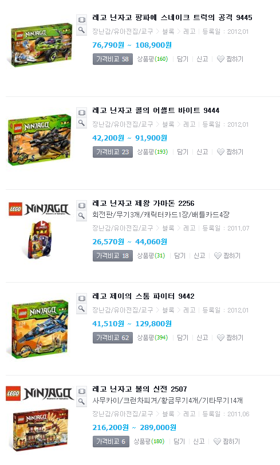Open new-window icon beside 콜의 어쌜트 바이트 9444

pos(81,113)
